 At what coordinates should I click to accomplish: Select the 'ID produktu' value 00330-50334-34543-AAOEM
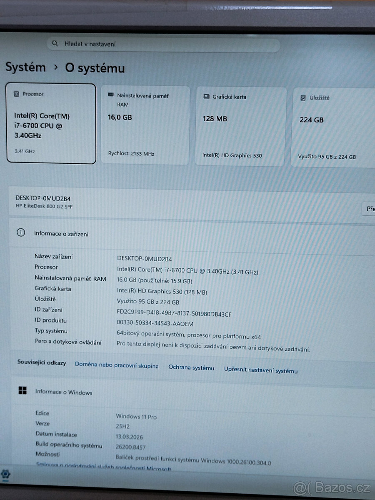point(155,323)
